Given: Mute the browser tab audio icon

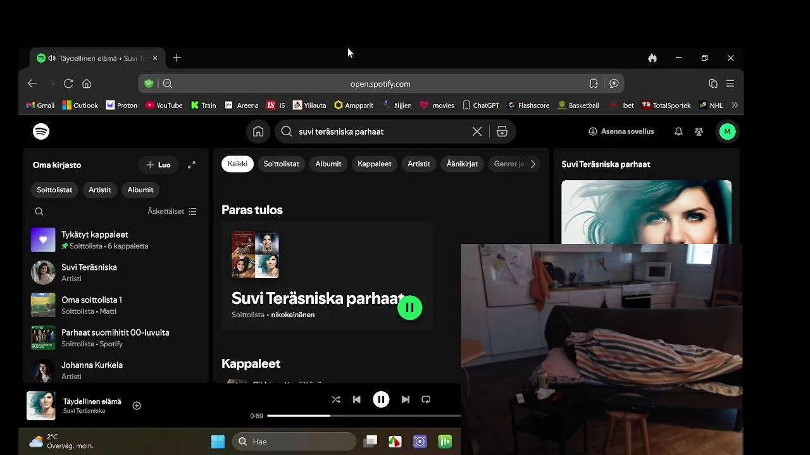Looking at the screenshot, I should pos(52,58).
